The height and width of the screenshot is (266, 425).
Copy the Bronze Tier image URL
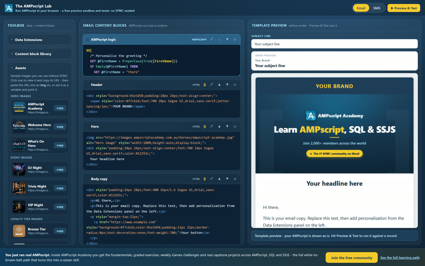[60, 231]
